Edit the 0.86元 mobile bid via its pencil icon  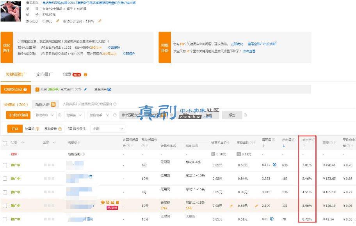pyautogui.click(x=256, y=206)
